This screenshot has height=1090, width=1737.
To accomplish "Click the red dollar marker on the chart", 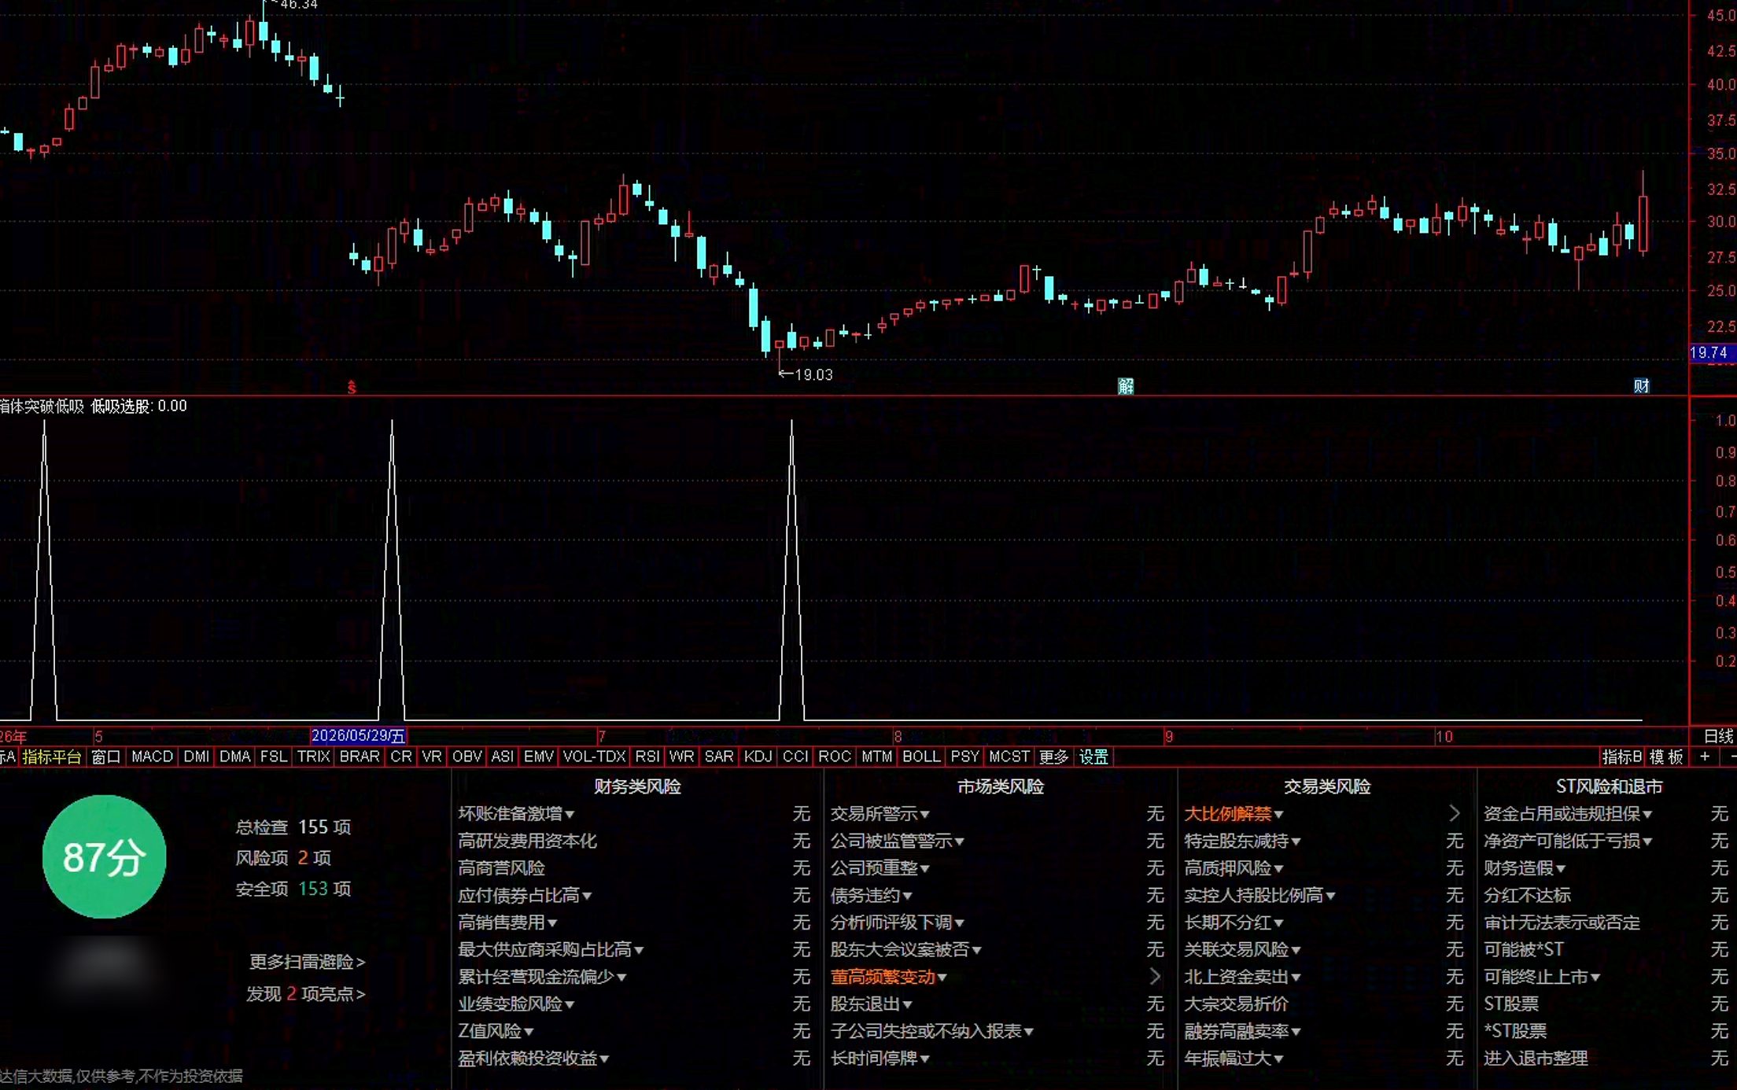I will (352, 387).
